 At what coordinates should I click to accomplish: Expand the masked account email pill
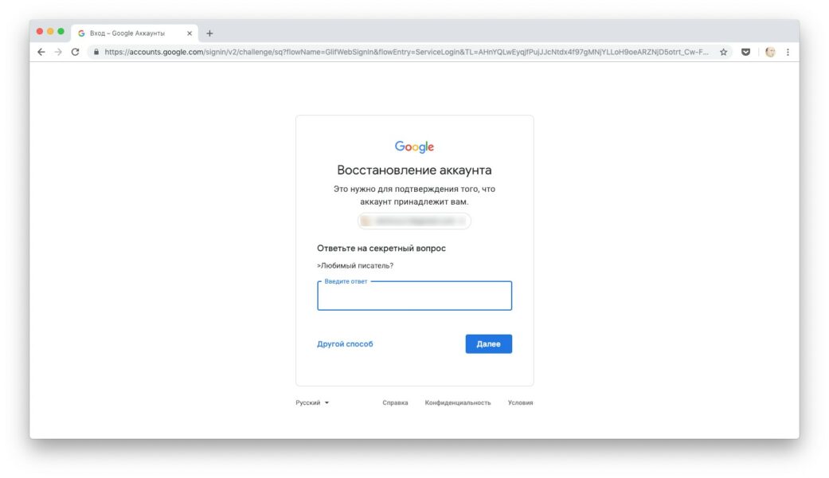tap(414, 221)
